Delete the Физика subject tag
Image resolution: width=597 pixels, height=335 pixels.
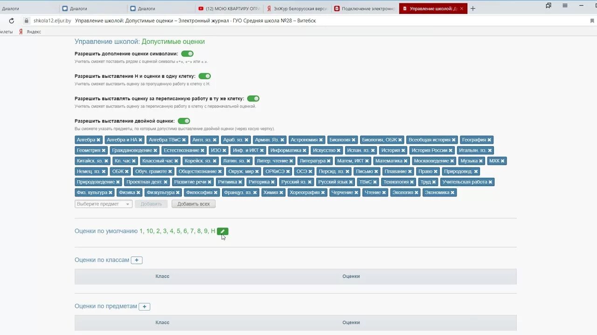pos(138,193)
